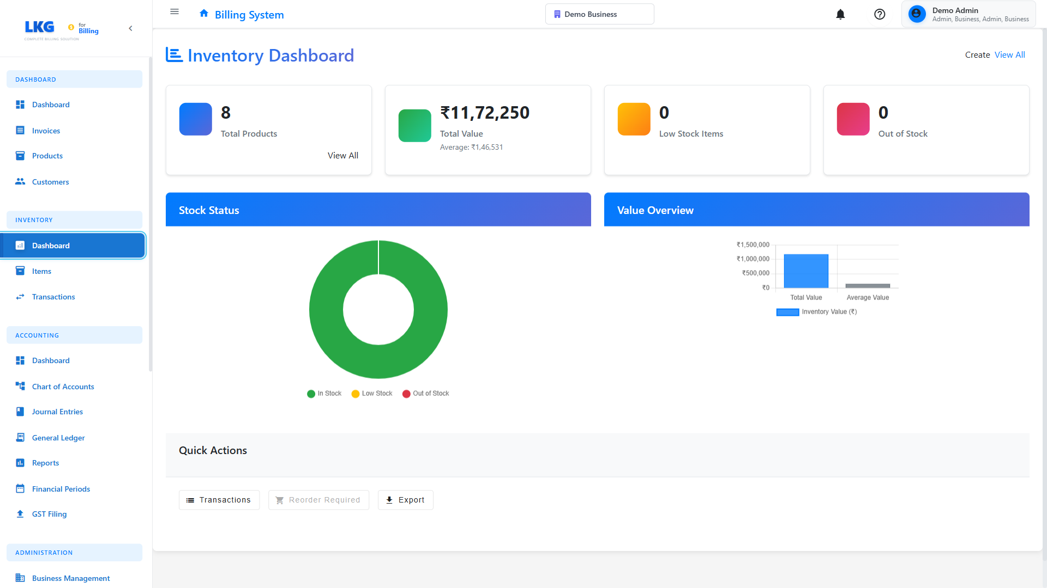Open the Demo Admin profile area

point(969,14)
